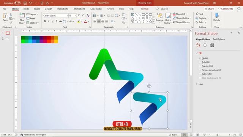Click the text highlight color icon
This screenshot has width=243, height=137.
[79, 21]
